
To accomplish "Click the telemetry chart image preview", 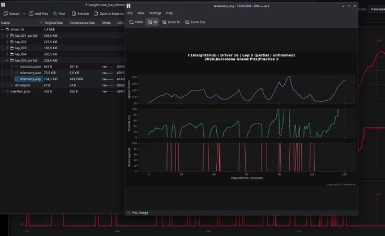I will pyautogui.click(x=241, y=119).
